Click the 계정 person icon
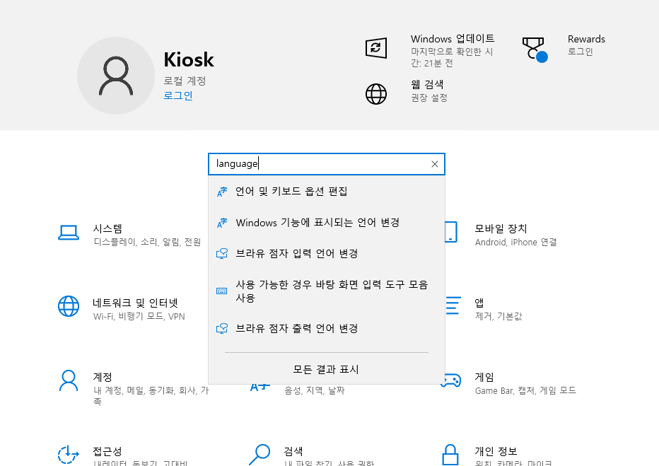 point(69,381)
